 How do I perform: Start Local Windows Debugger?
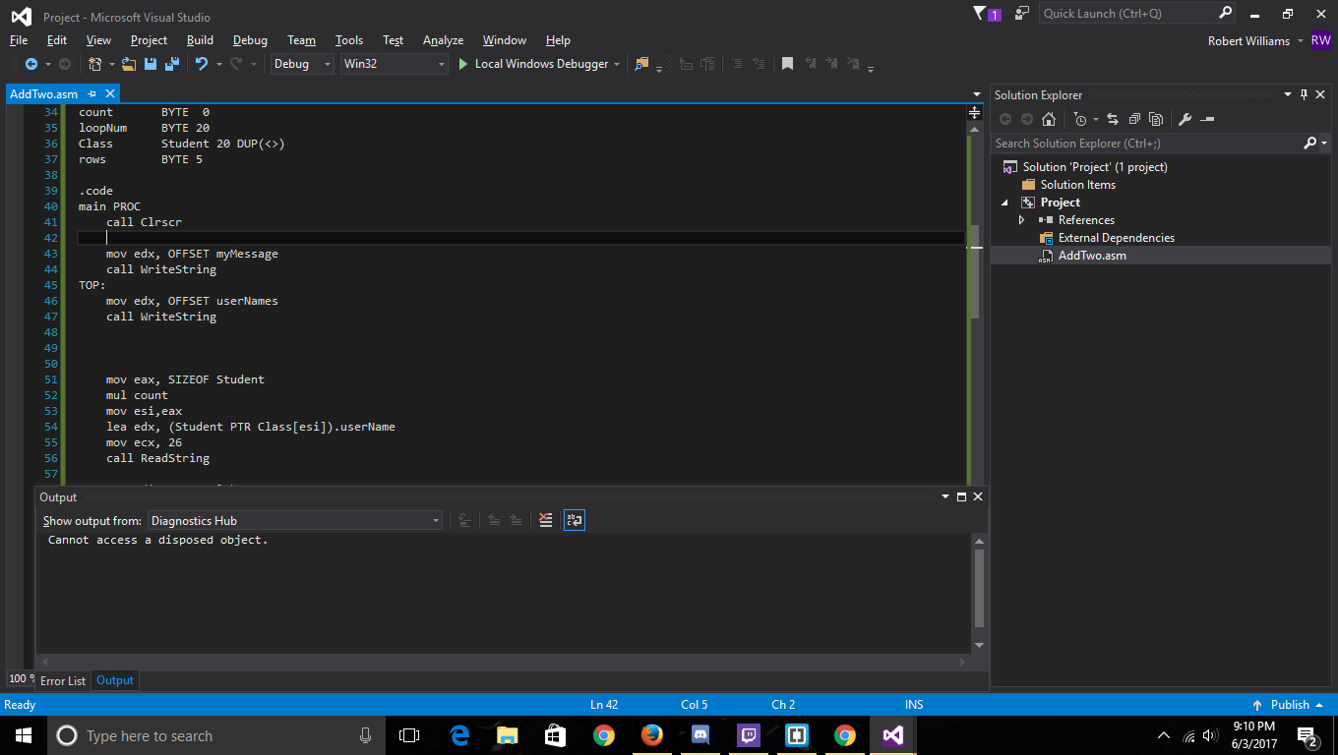coord(532,64)
